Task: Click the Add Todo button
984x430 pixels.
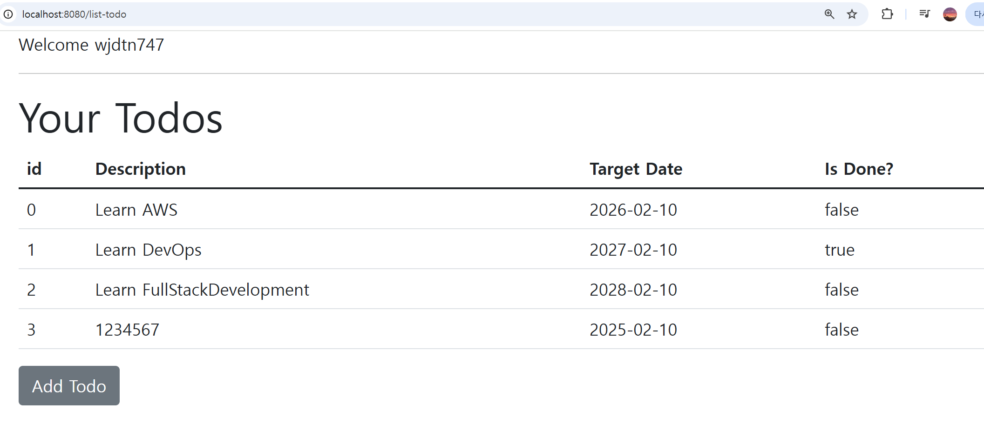Action: click(x=69, y=386)
